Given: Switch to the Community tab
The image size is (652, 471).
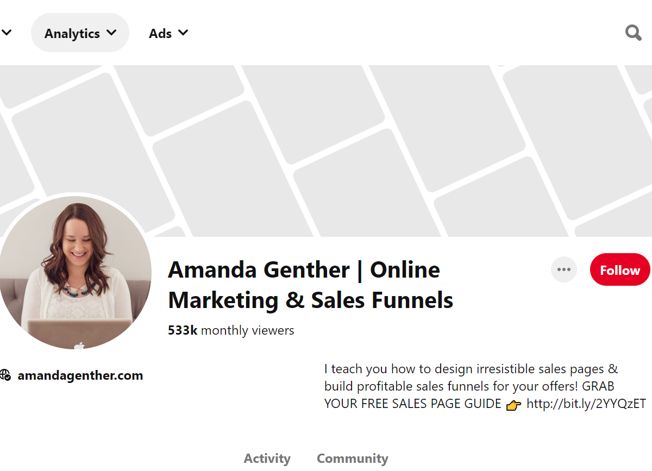Looking at the screenshot, I should (x=352, y=459).
